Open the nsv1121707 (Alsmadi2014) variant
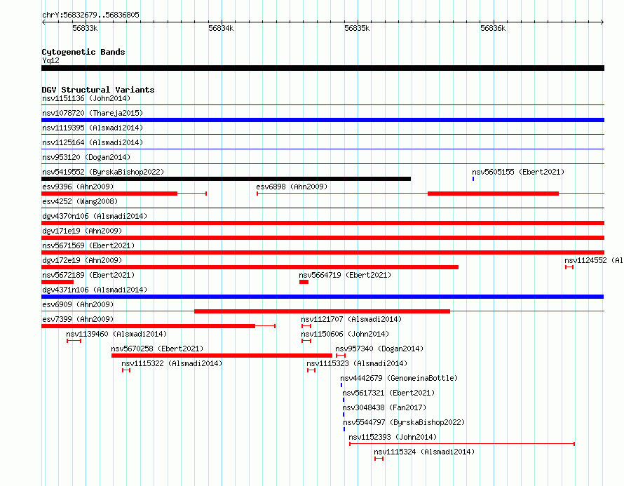 pos(351,319)
